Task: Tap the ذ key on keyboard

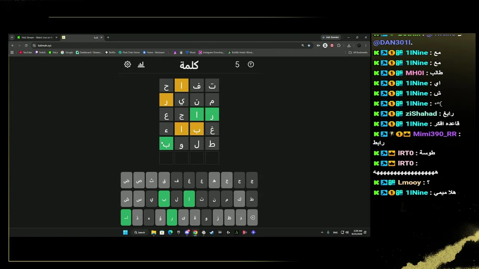Action: 137,217
